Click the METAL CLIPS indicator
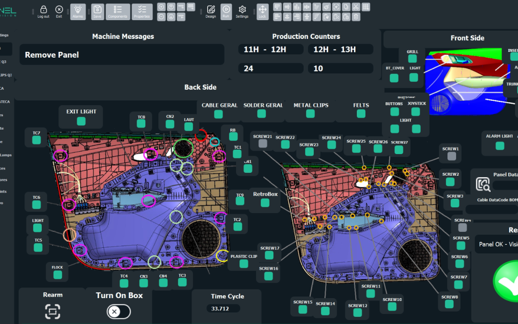This screenshot has width=518, height=324. [310, 114]
